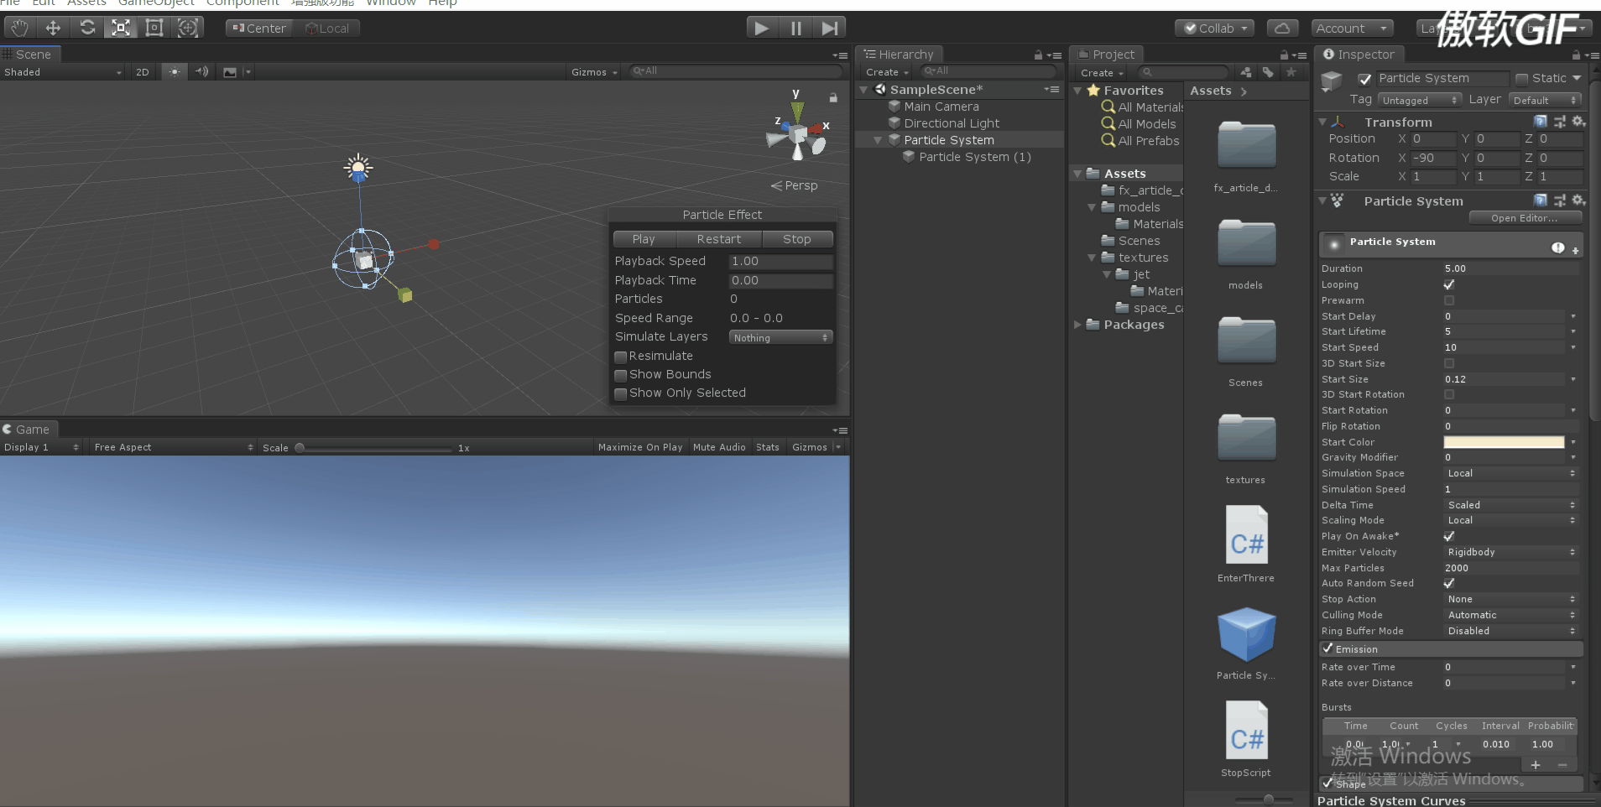
Task: Click Open Editor button
Action: click(1525, 218)
